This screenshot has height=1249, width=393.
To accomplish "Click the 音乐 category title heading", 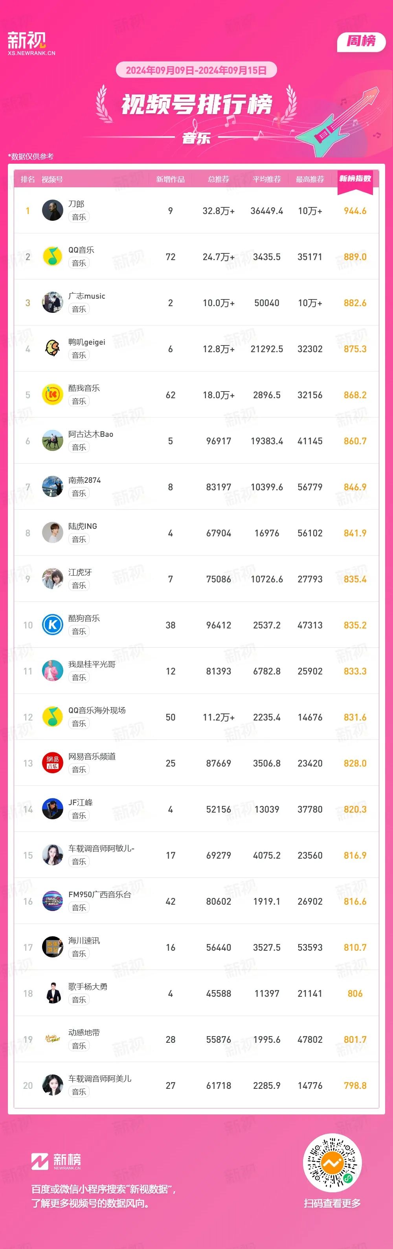I will [x=196, y=138].
